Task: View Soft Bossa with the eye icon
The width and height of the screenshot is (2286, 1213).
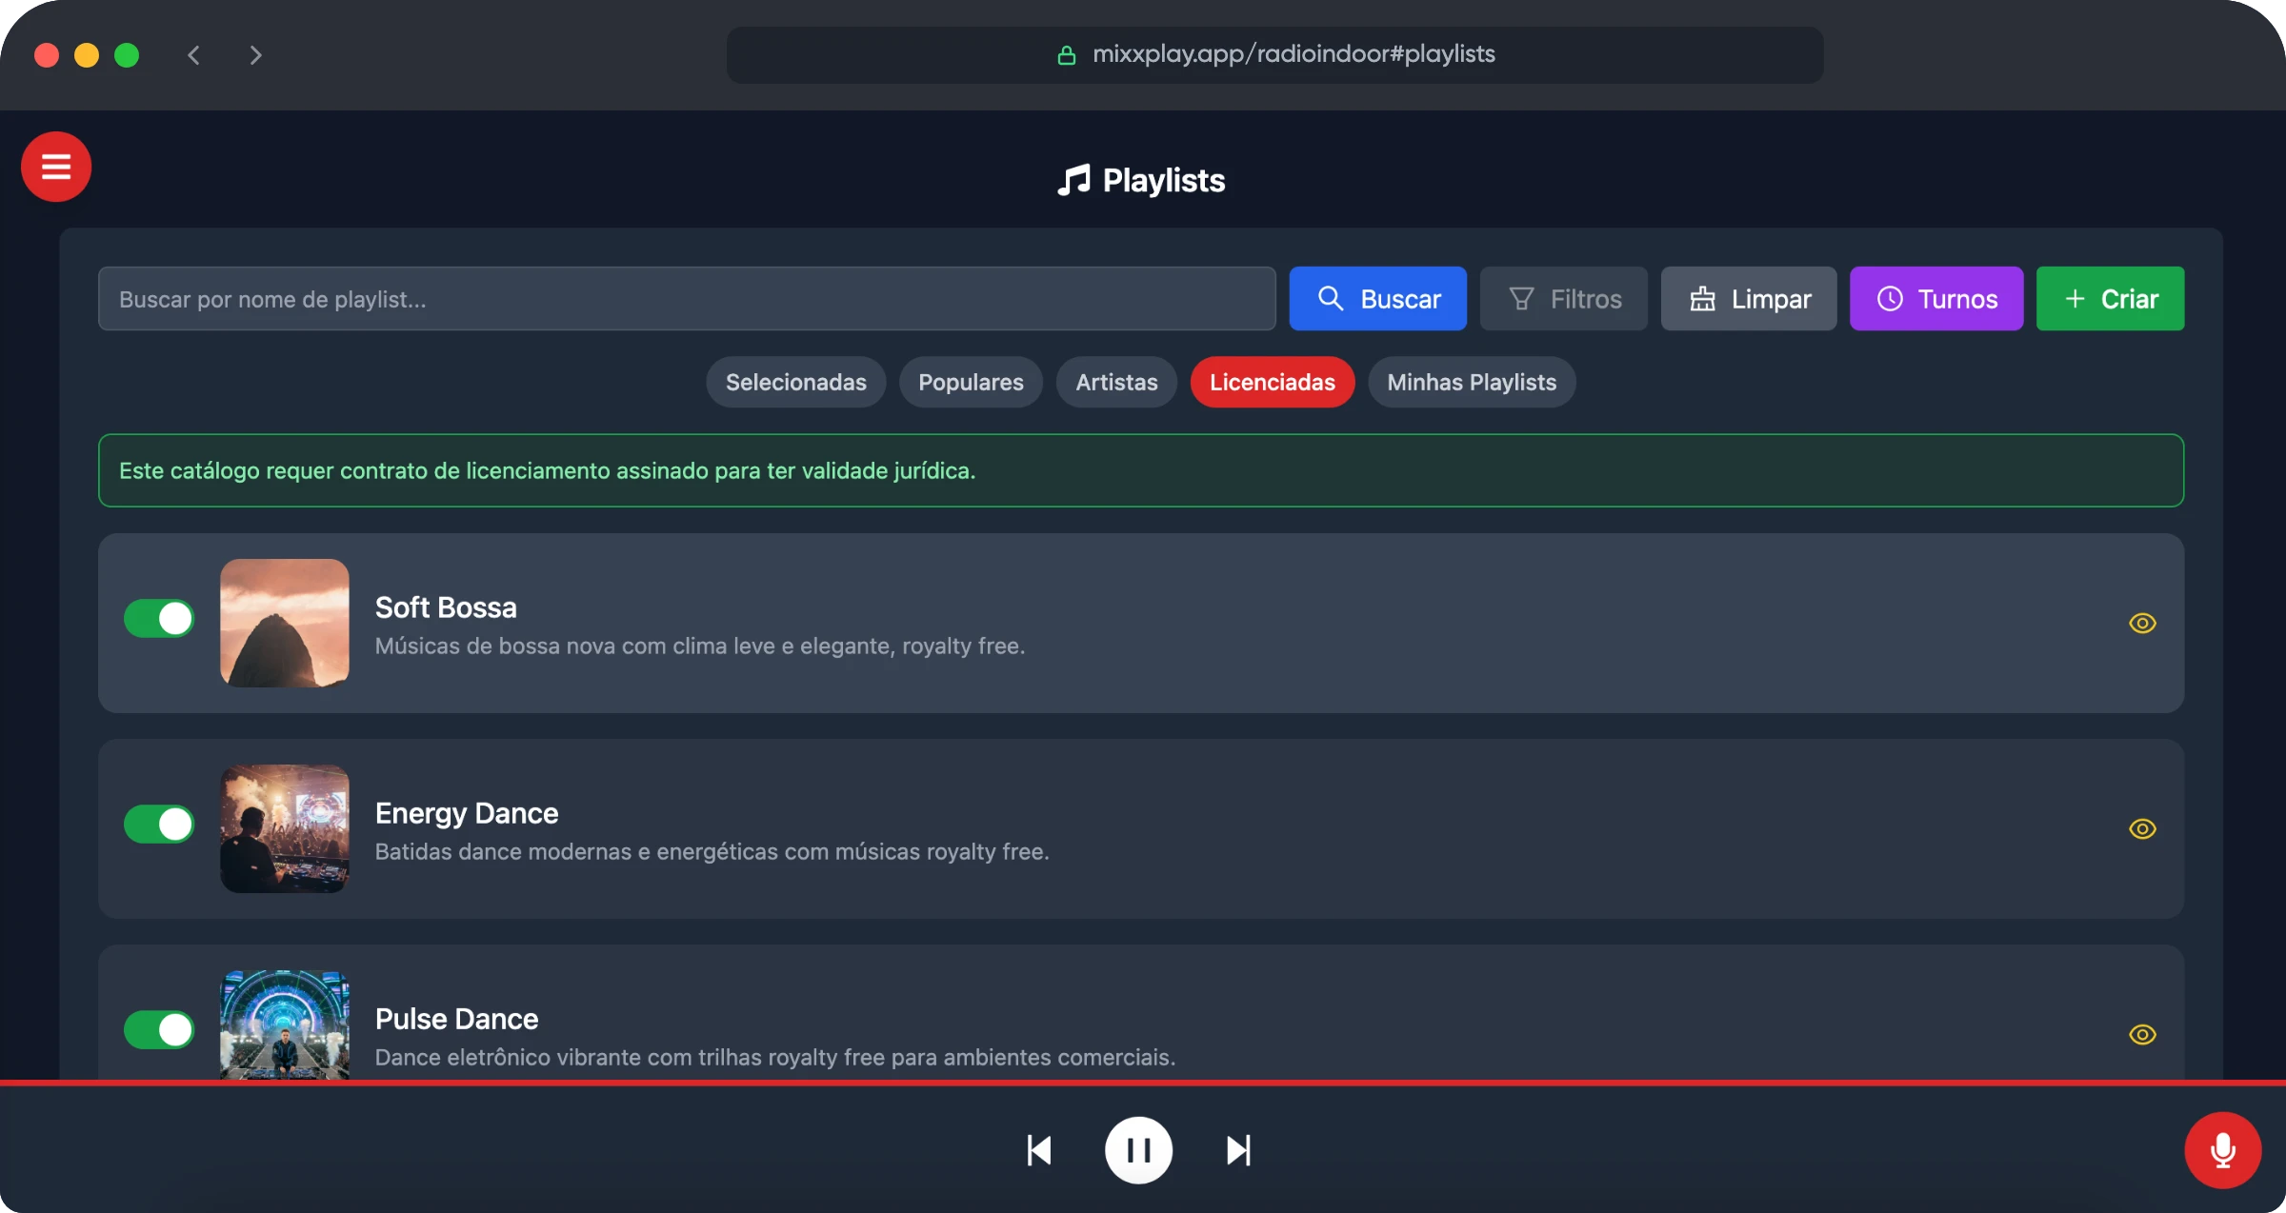Action: click(2142, 624)
